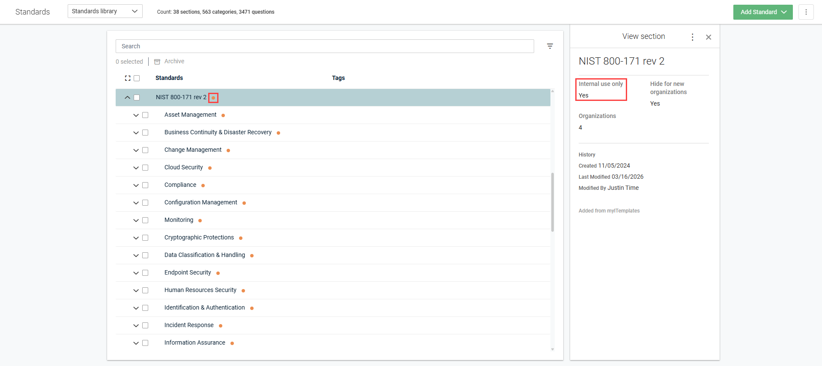822x366 pixels.
Task: Click the vertical scrollbar in standards list
Action: (x=553, y=202)
